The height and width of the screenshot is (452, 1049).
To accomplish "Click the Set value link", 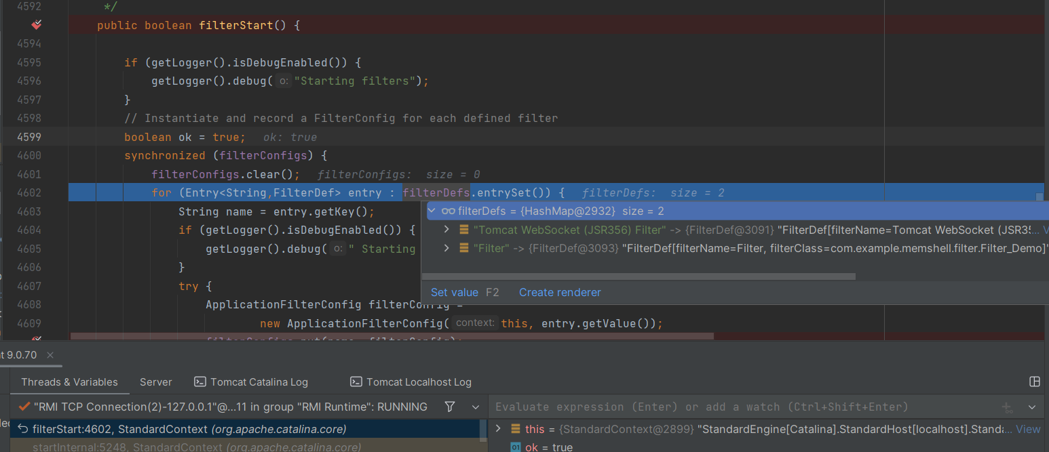I will 455,292.
